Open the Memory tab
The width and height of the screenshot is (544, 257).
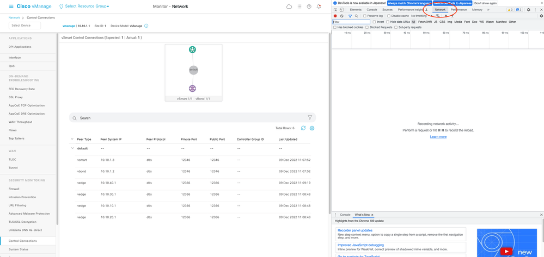point(477,10)
